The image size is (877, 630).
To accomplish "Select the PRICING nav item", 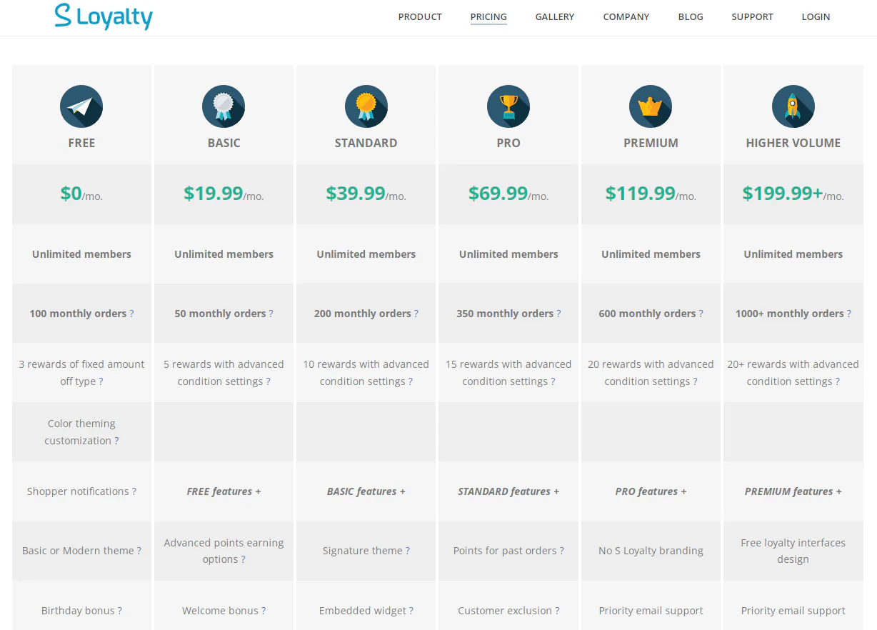I will point(488,16).
